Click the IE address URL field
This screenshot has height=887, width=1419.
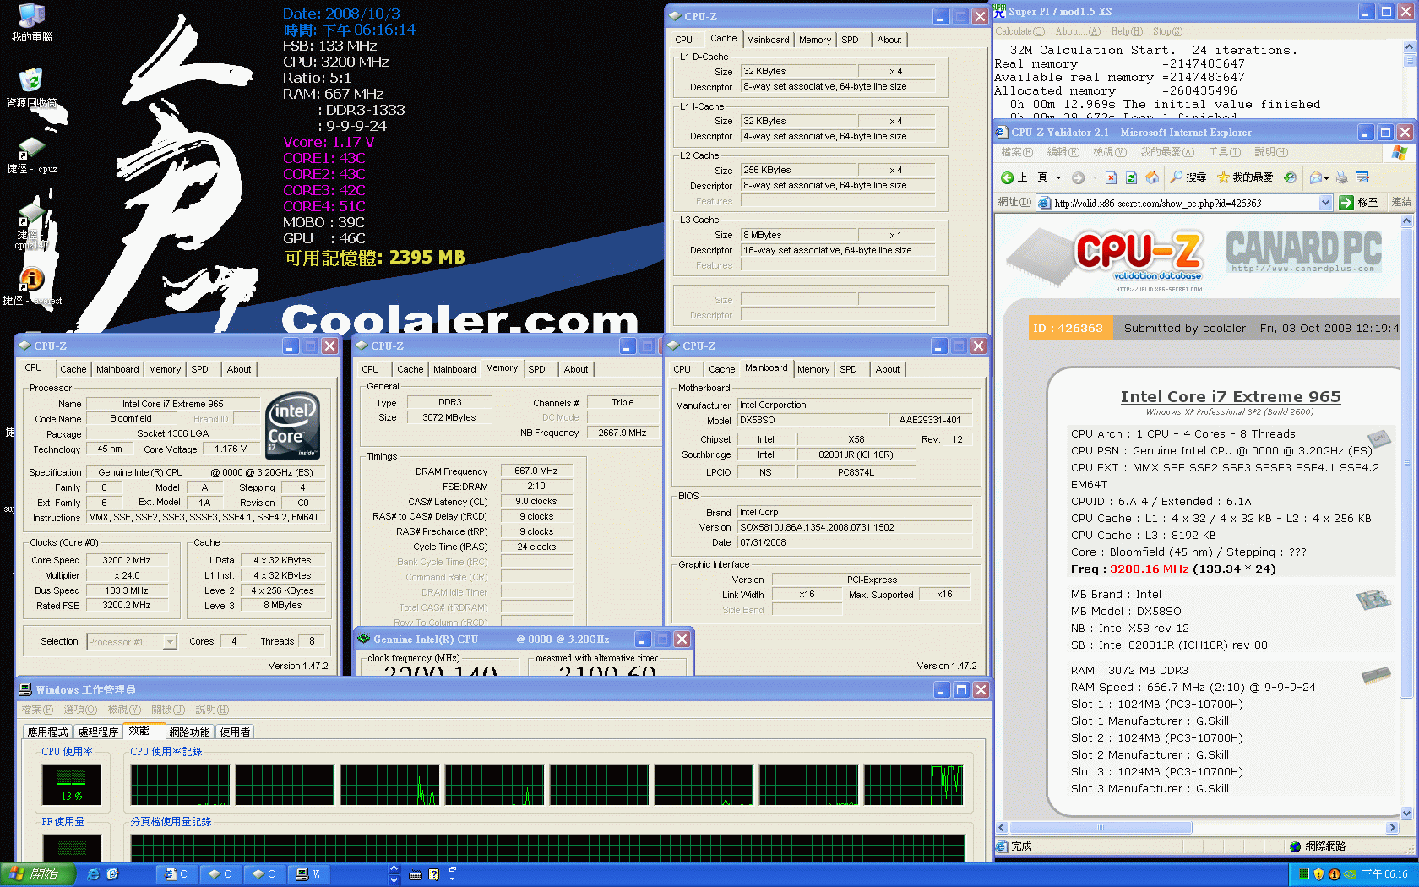click(1184, 203)
